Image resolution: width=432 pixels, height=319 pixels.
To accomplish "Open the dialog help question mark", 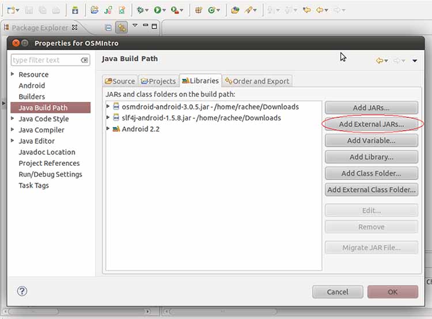I will [x=22, y=291].
